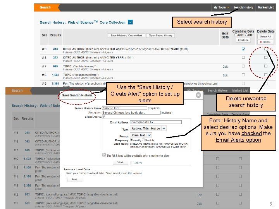
Task: Open 1,503 results in background window set #6
Action: point(27,159)
